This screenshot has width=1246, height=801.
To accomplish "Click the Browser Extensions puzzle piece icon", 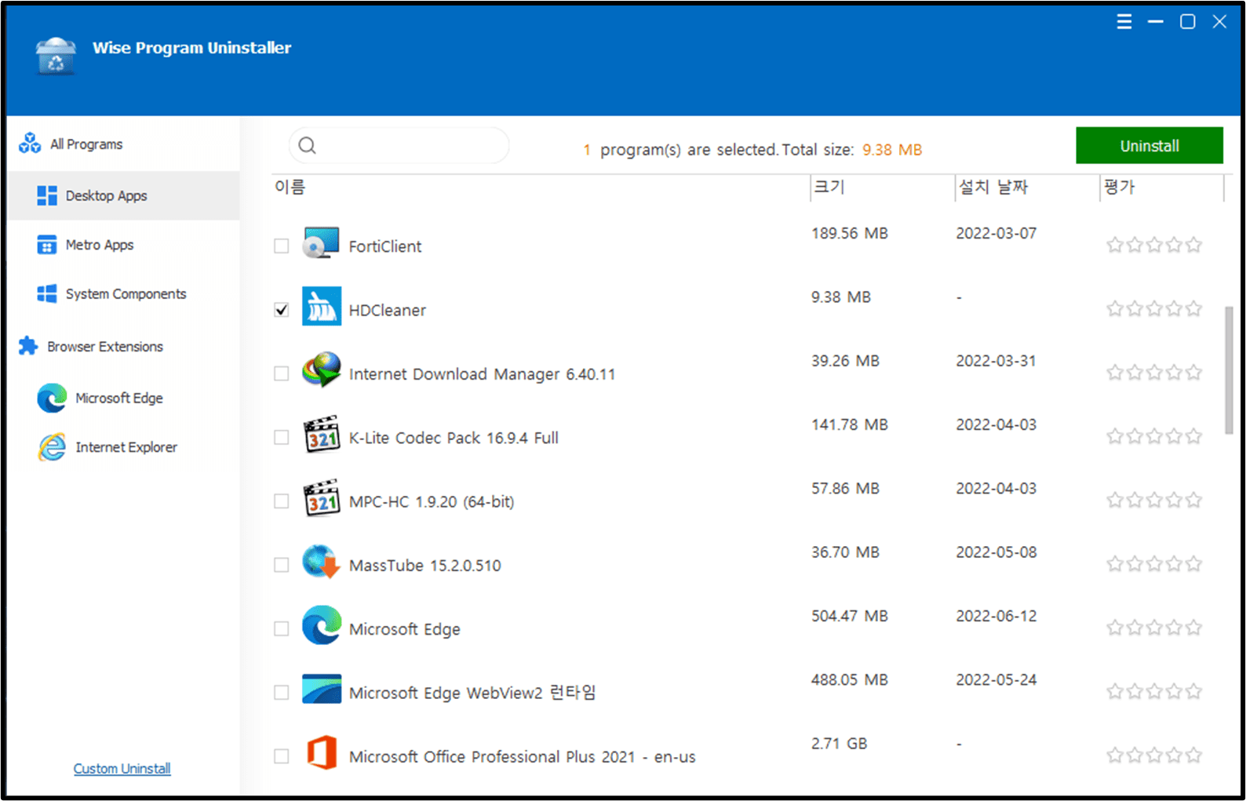I will [x=28, y=346].
